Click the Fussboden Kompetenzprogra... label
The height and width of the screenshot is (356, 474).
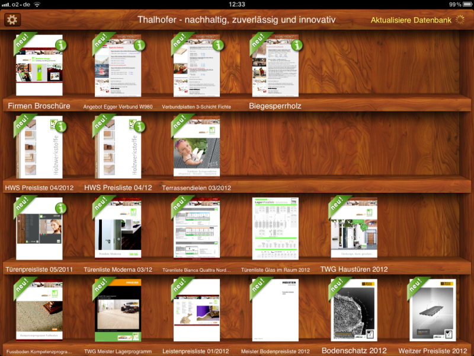(x=39, y=352)
